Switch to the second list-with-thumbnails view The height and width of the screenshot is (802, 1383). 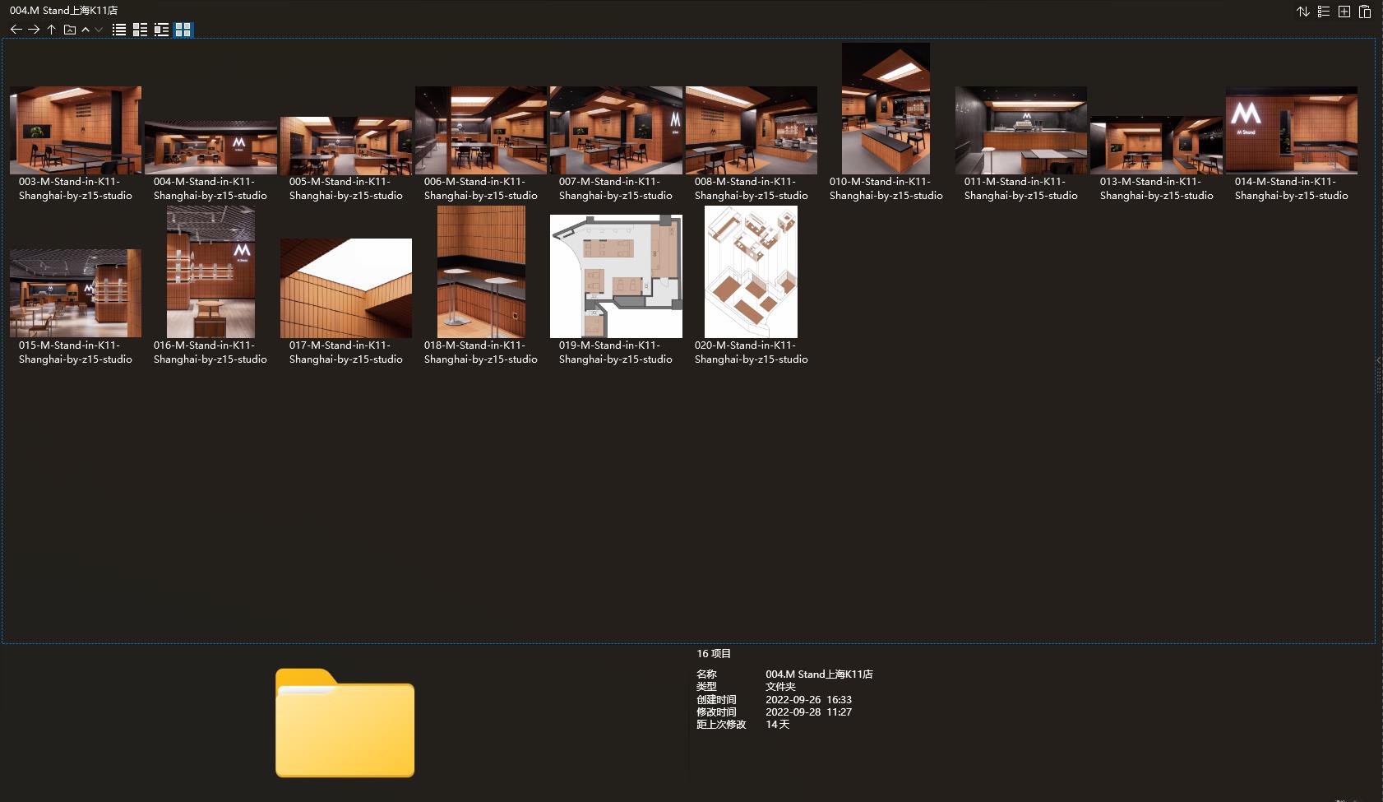(x=141, y=30)
